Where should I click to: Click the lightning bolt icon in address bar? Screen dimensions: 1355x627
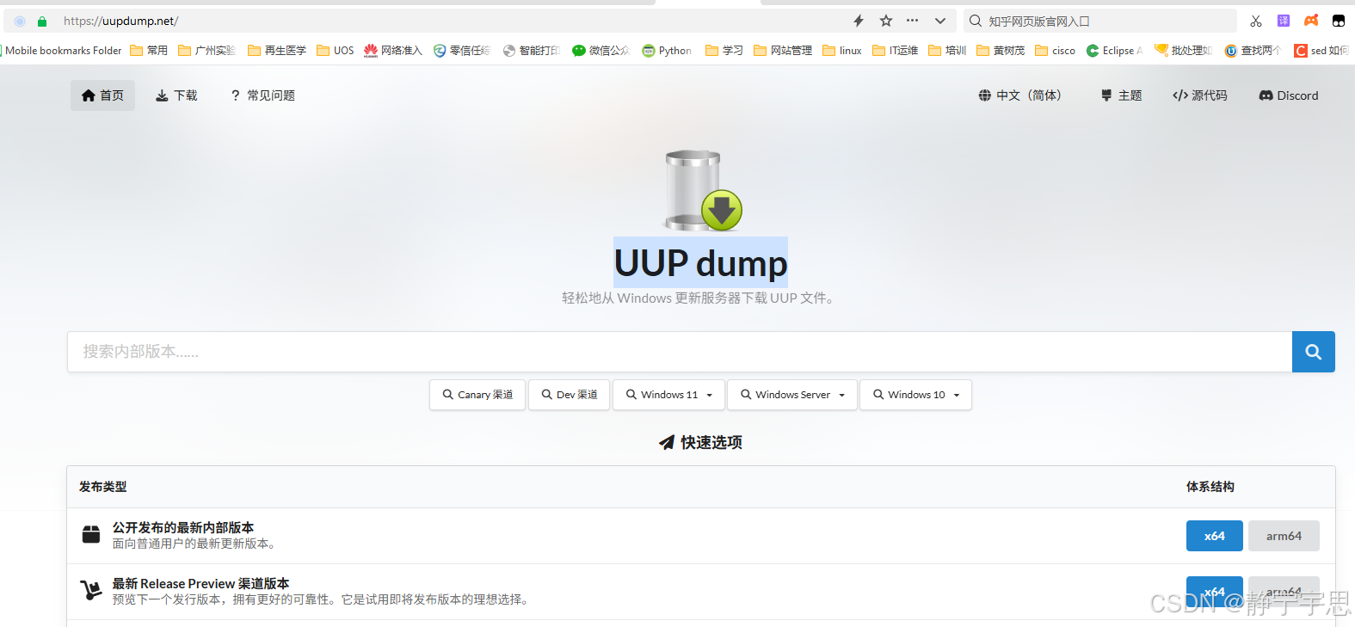pyautogui.click(x=859, y=21)
